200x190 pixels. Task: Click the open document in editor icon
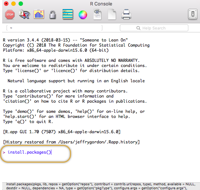[97, 15]
